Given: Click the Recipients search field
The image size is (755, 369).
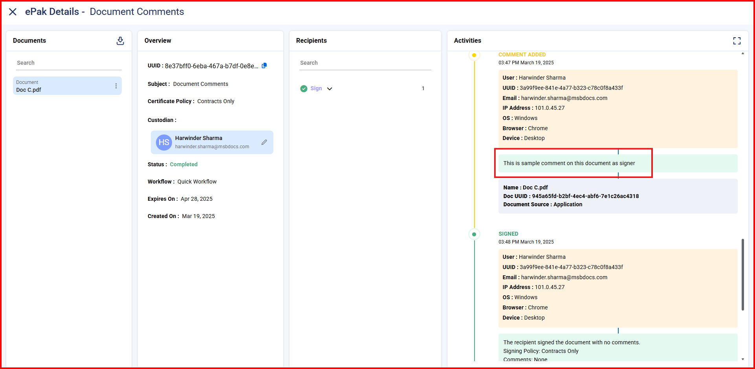Looking at the screenshot, I should point(365,63).
